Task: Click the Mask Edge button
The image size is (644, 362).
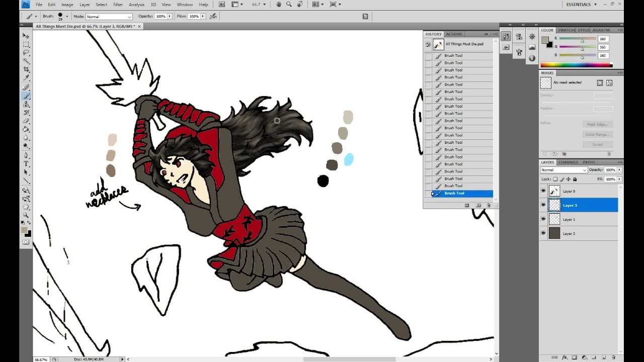Action: coord(598,124)
